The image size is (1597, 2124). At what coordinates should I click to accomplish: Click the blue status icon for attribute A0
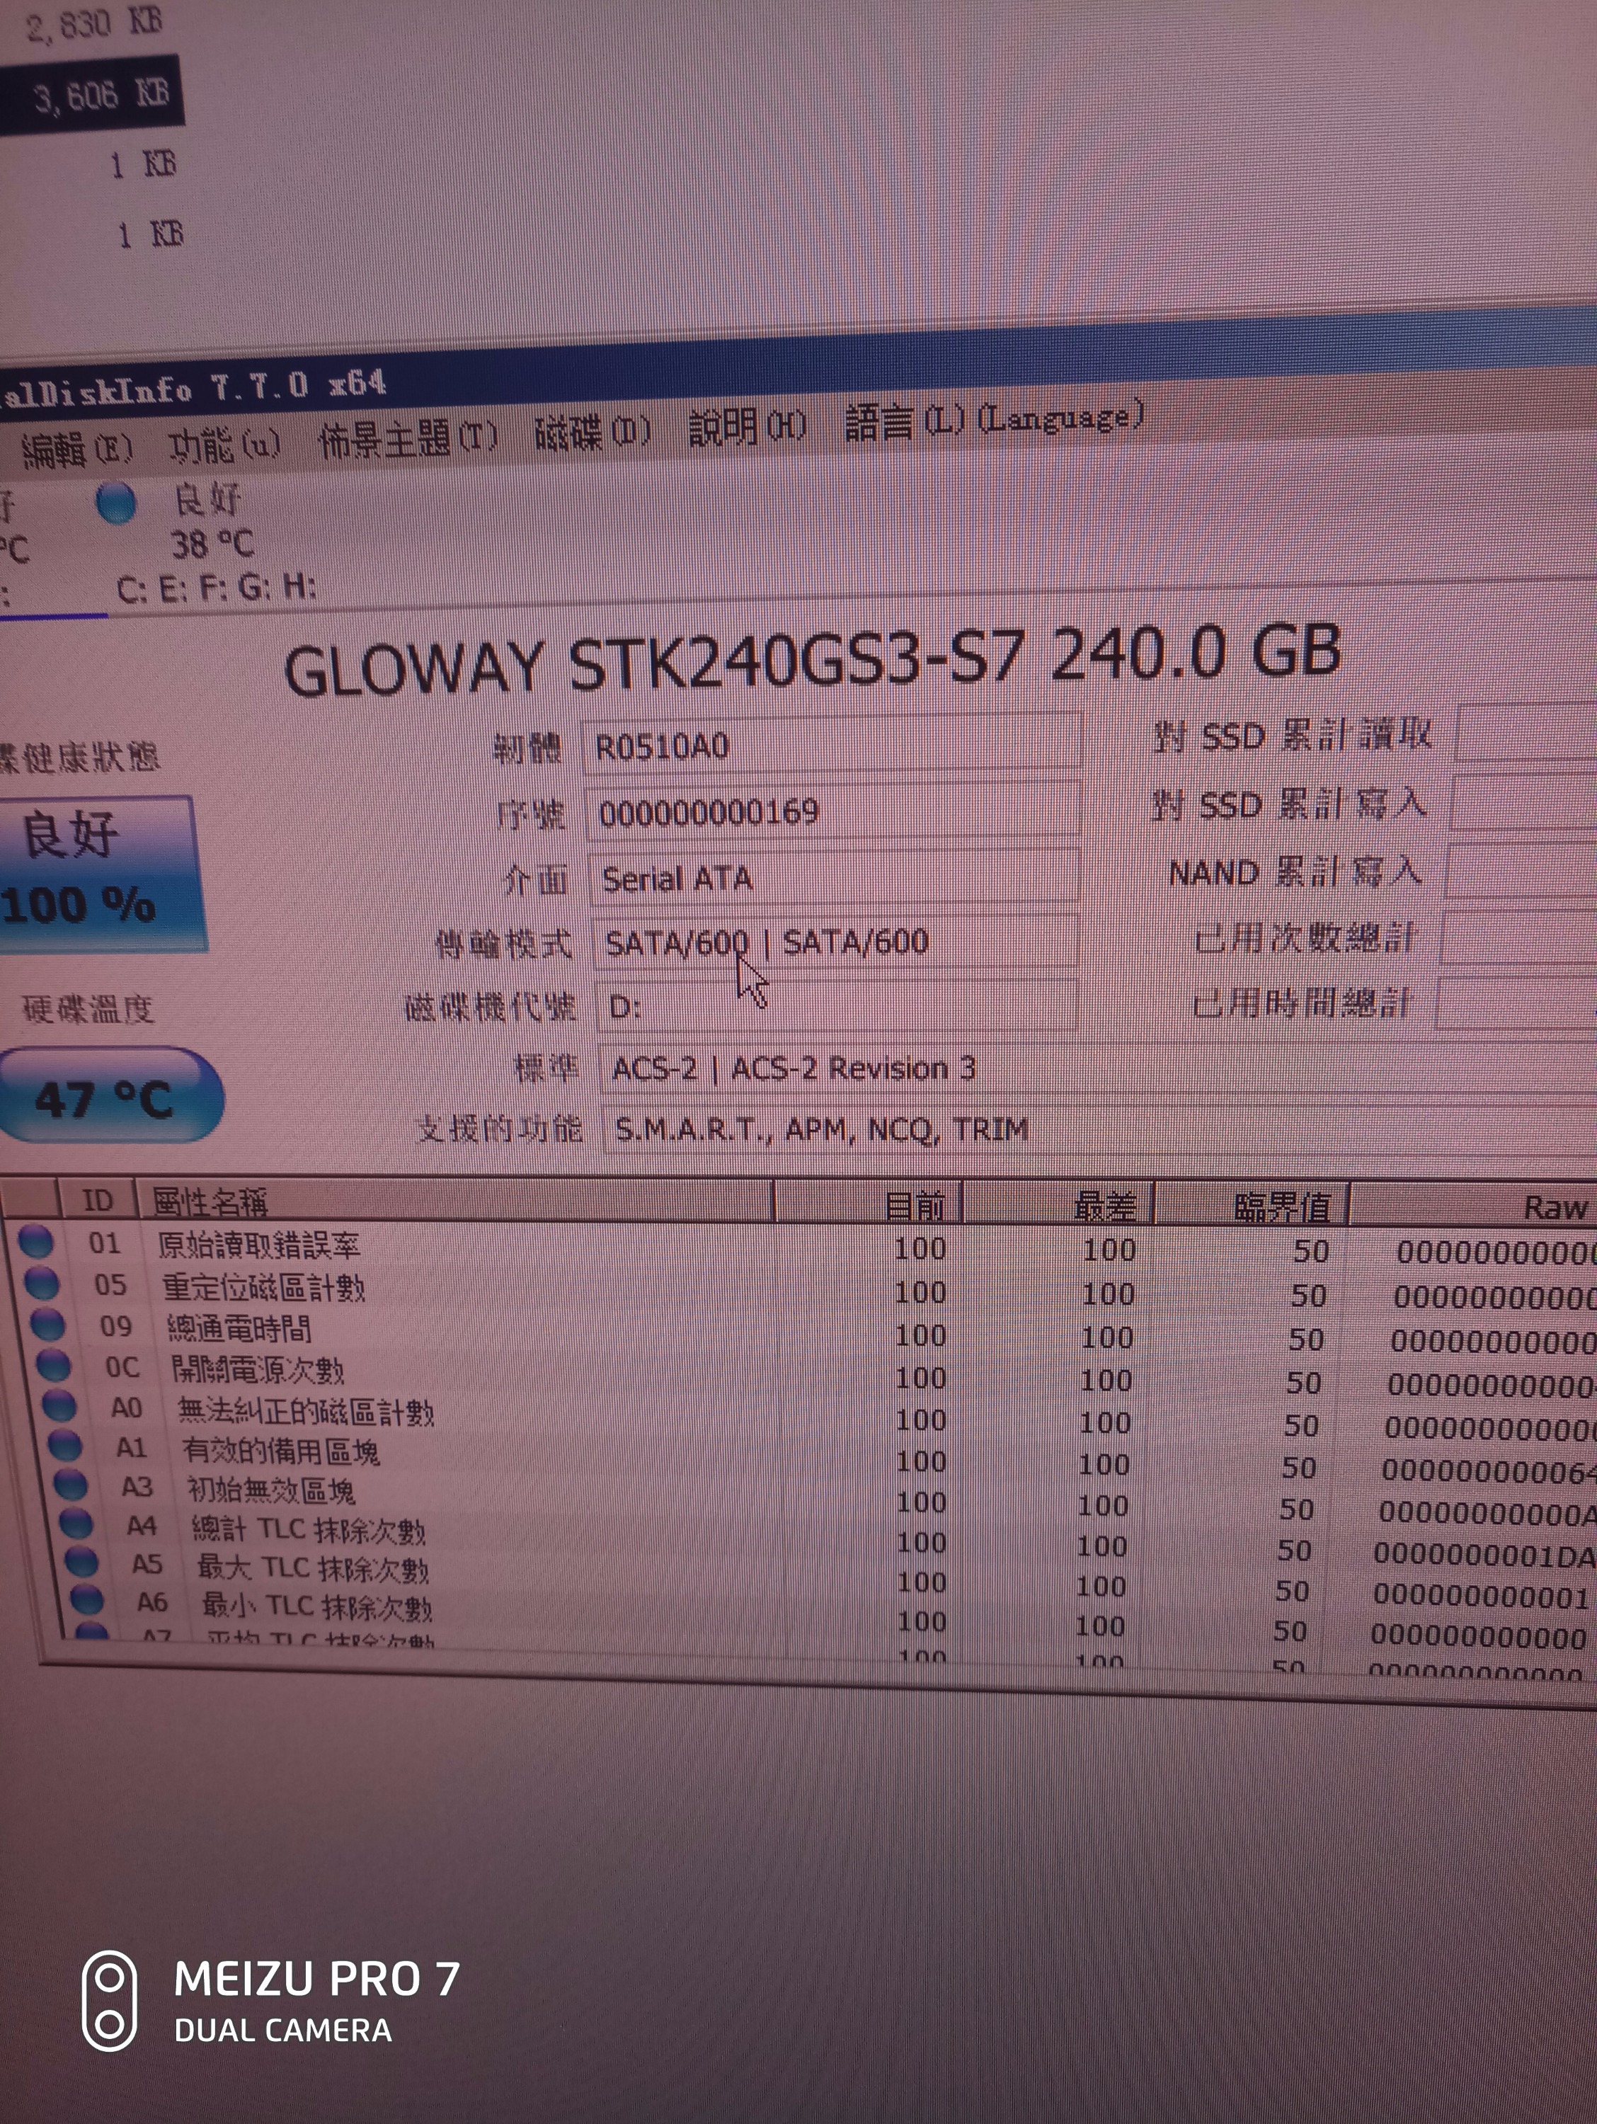coord(59,1405)
